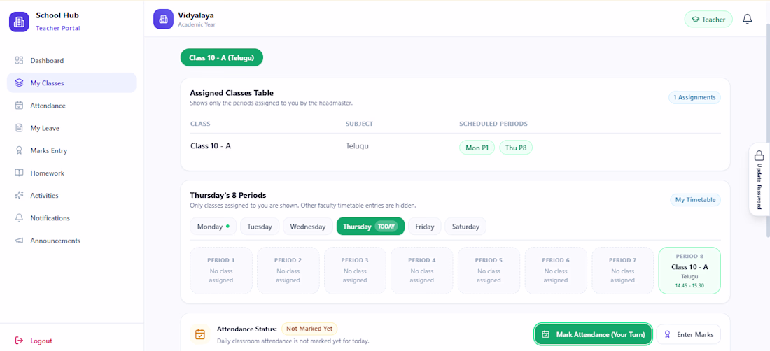Click the Class 10 - A (Telugu) pill
Image resolution: width=770 pixels, height=351 pixels.
(221, 57)
